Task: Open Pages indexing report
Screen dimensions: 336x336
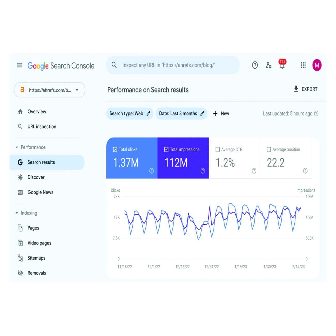Action: [x=33, y=228]
